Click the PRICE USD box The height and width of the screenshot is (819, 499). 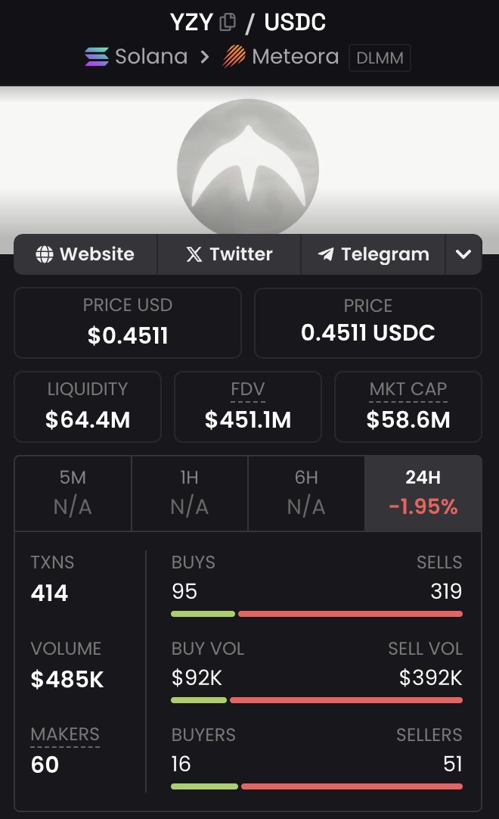(128, 322)
